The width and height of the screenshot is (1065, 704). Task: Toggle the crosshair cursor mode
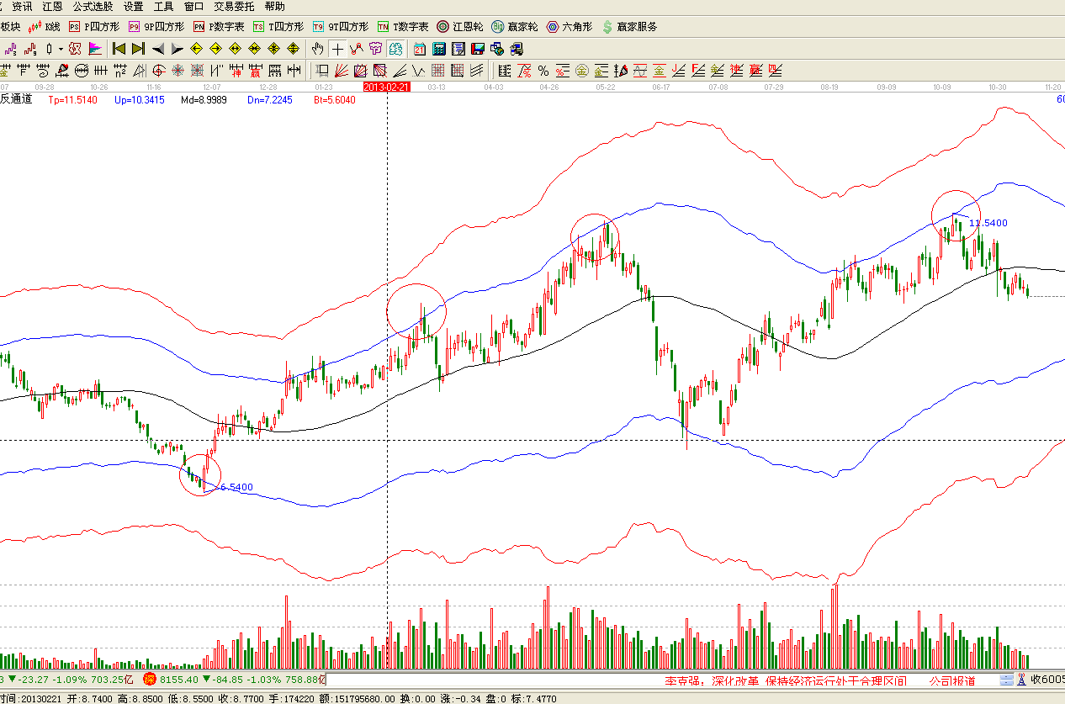coord(337,49)
